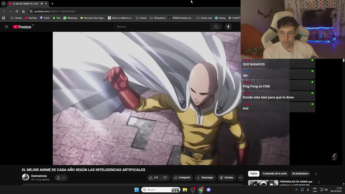Open PRISMA Estudio bookmark
This screenshot has height=194, width=345.
click(x=180, y=18)
